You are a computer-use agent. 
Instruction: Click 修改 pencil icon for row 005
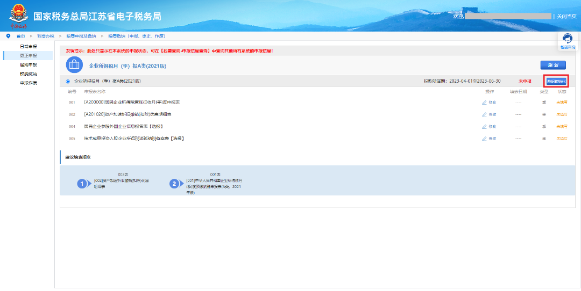click(x=484, y=139)
